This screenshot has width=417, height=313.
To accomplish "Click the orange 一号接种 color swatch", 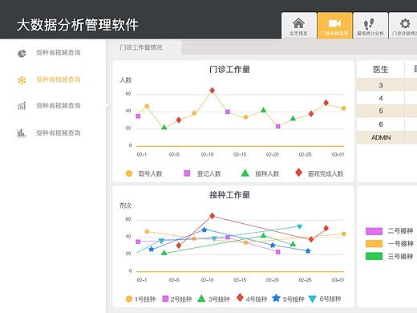I will tap(374, 244).
